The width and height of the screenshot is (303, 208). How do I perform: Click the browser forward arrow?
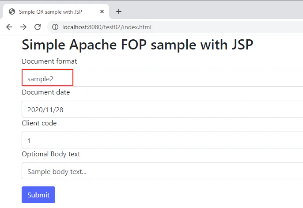(x=23, y=27)
